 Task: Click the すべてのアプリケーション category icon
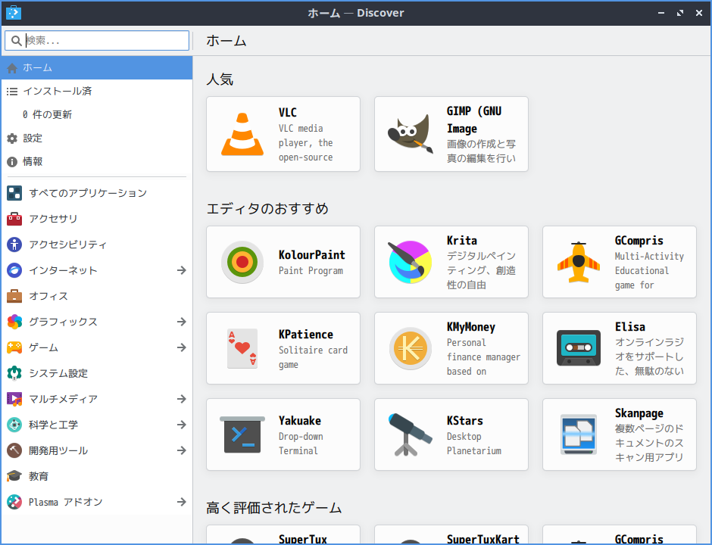[x=14, y=193]
